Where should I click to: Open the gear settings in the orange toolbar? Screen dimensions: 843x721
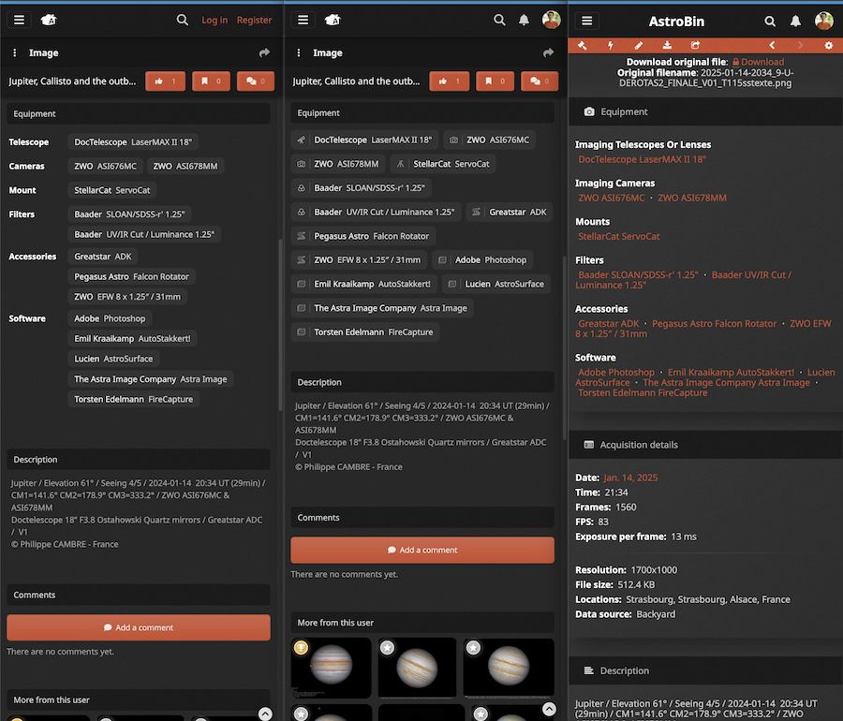829,45
